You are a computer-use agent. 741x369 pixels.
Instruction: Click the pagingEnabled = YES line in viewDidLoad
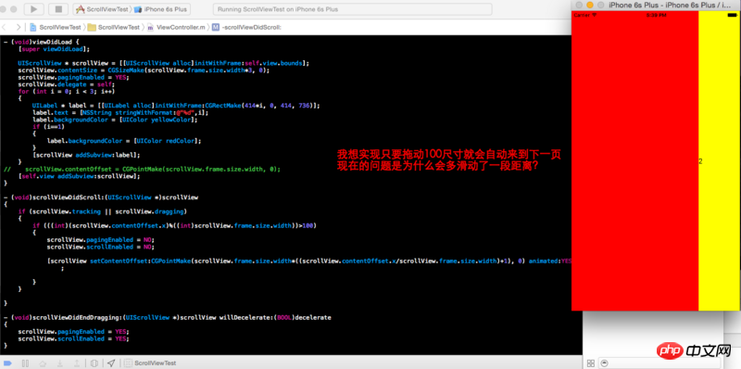[x=74, y=77]
